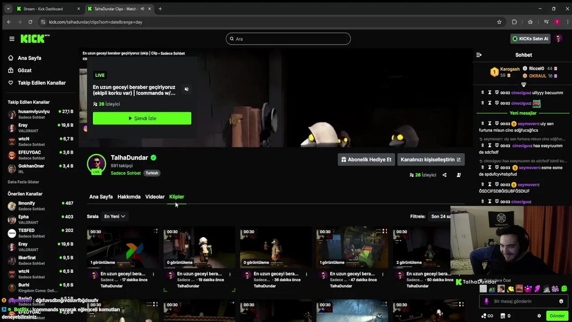Expand the gift leaderboard arrow
Screen dimensions: 572x322
click(523, 85)
